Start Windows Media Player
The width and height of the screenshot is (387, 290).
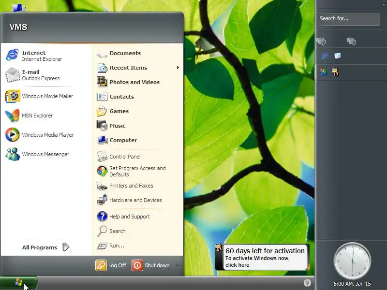click(x=40, y=135)
